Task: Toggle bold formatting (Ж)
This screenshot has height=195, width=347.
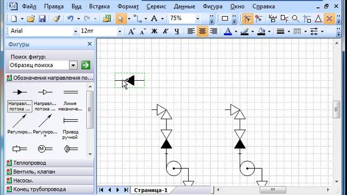Action: (154, 31)
